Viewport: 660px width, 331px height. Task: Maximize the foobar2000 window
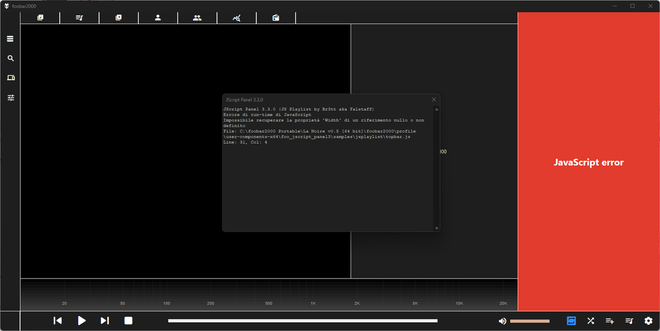coord(633,6)
